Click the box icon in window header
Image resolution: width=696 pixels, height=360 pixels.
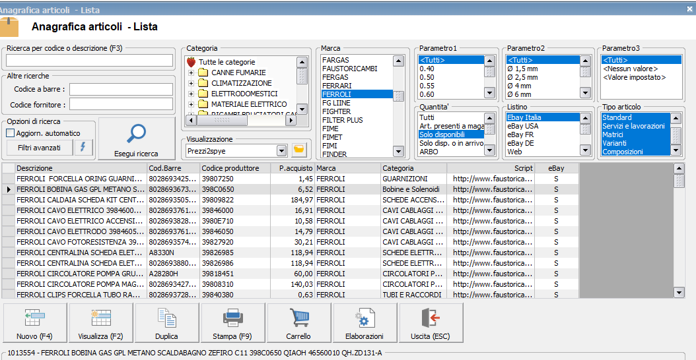9,26
